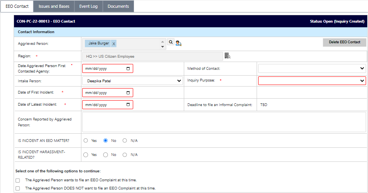Select Yes for Is Incident an EEO Matter

(x=86, y=141)
